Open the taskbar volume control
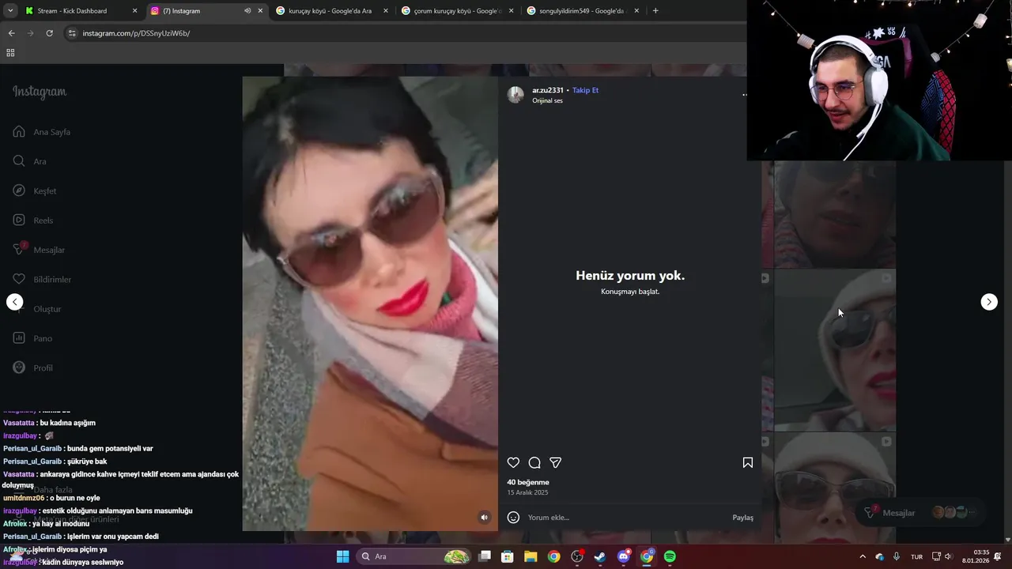Screen dimensions: 1012x569 [948, 556]
